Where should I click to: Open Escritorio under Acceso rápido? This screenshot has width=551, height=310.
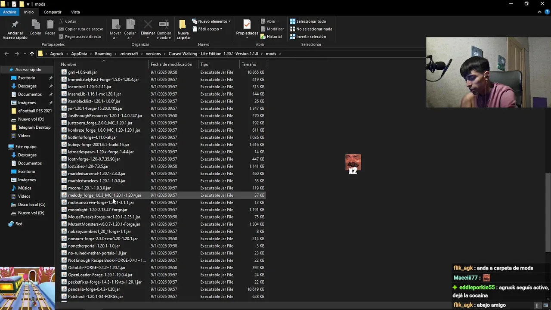(x=27, y=78)
